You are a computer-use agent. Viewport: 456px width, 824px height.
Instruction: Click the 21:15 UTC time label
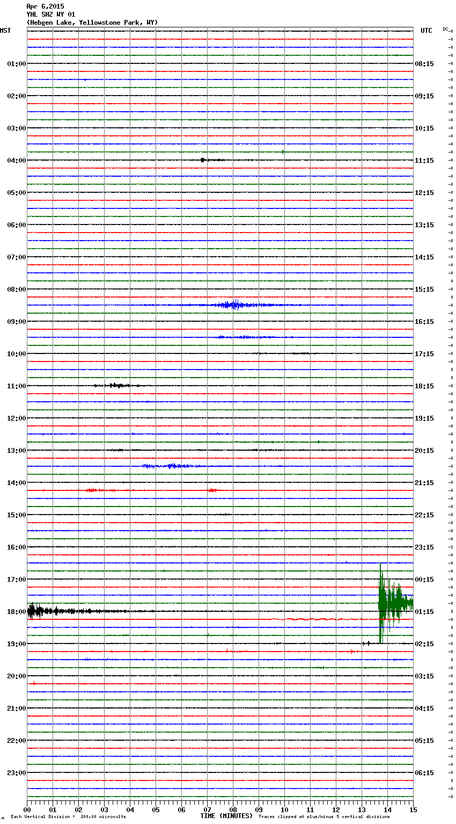click(x=424, y=483)
